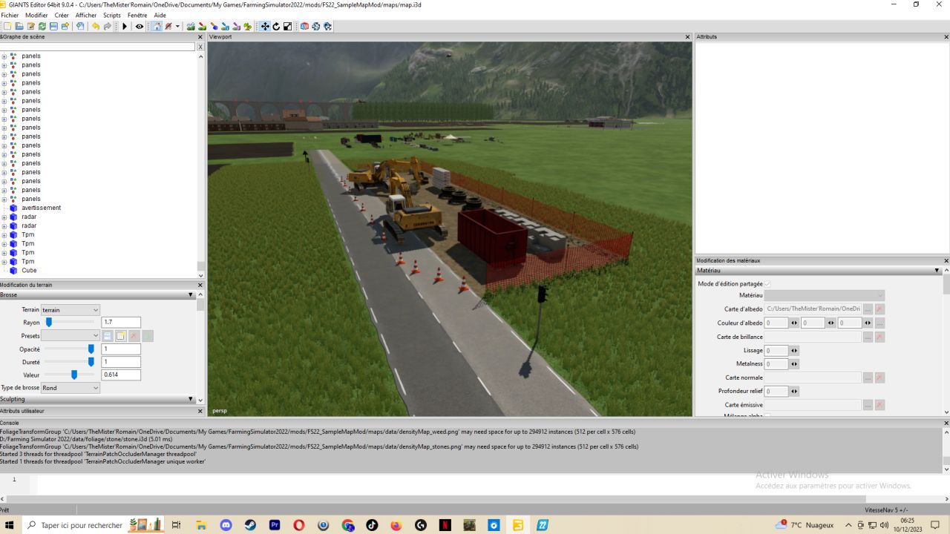Open the Steam taskbar icon
Image resolution: width=950 pixels, height=534 pixels.
point(250,525)
